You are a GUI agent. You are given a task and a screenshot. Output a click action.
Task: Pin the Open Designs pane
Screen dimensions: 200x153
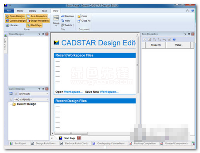pyautogui.click(x=43, y=34)
